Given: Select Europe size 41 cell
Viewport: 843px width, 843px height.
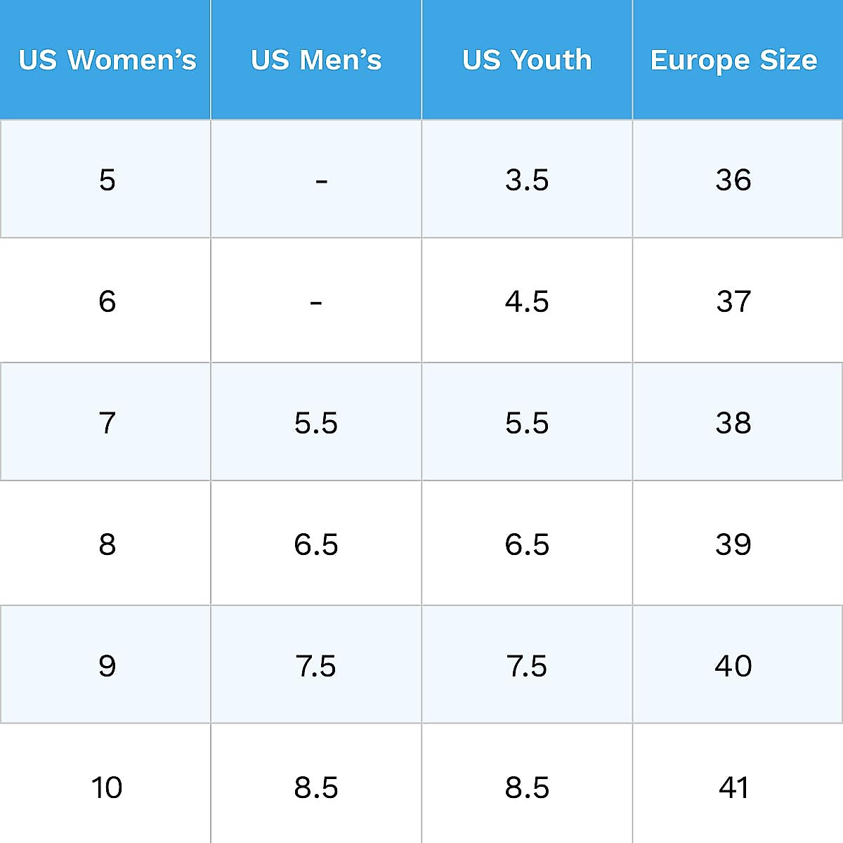Looking at the screenshot, I should pos(733,788).
